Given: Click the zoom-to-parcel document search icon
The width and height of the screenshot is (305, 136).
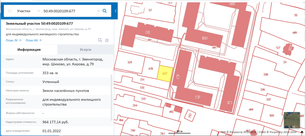Looking at the screenshot, I should tap(100, 40).
